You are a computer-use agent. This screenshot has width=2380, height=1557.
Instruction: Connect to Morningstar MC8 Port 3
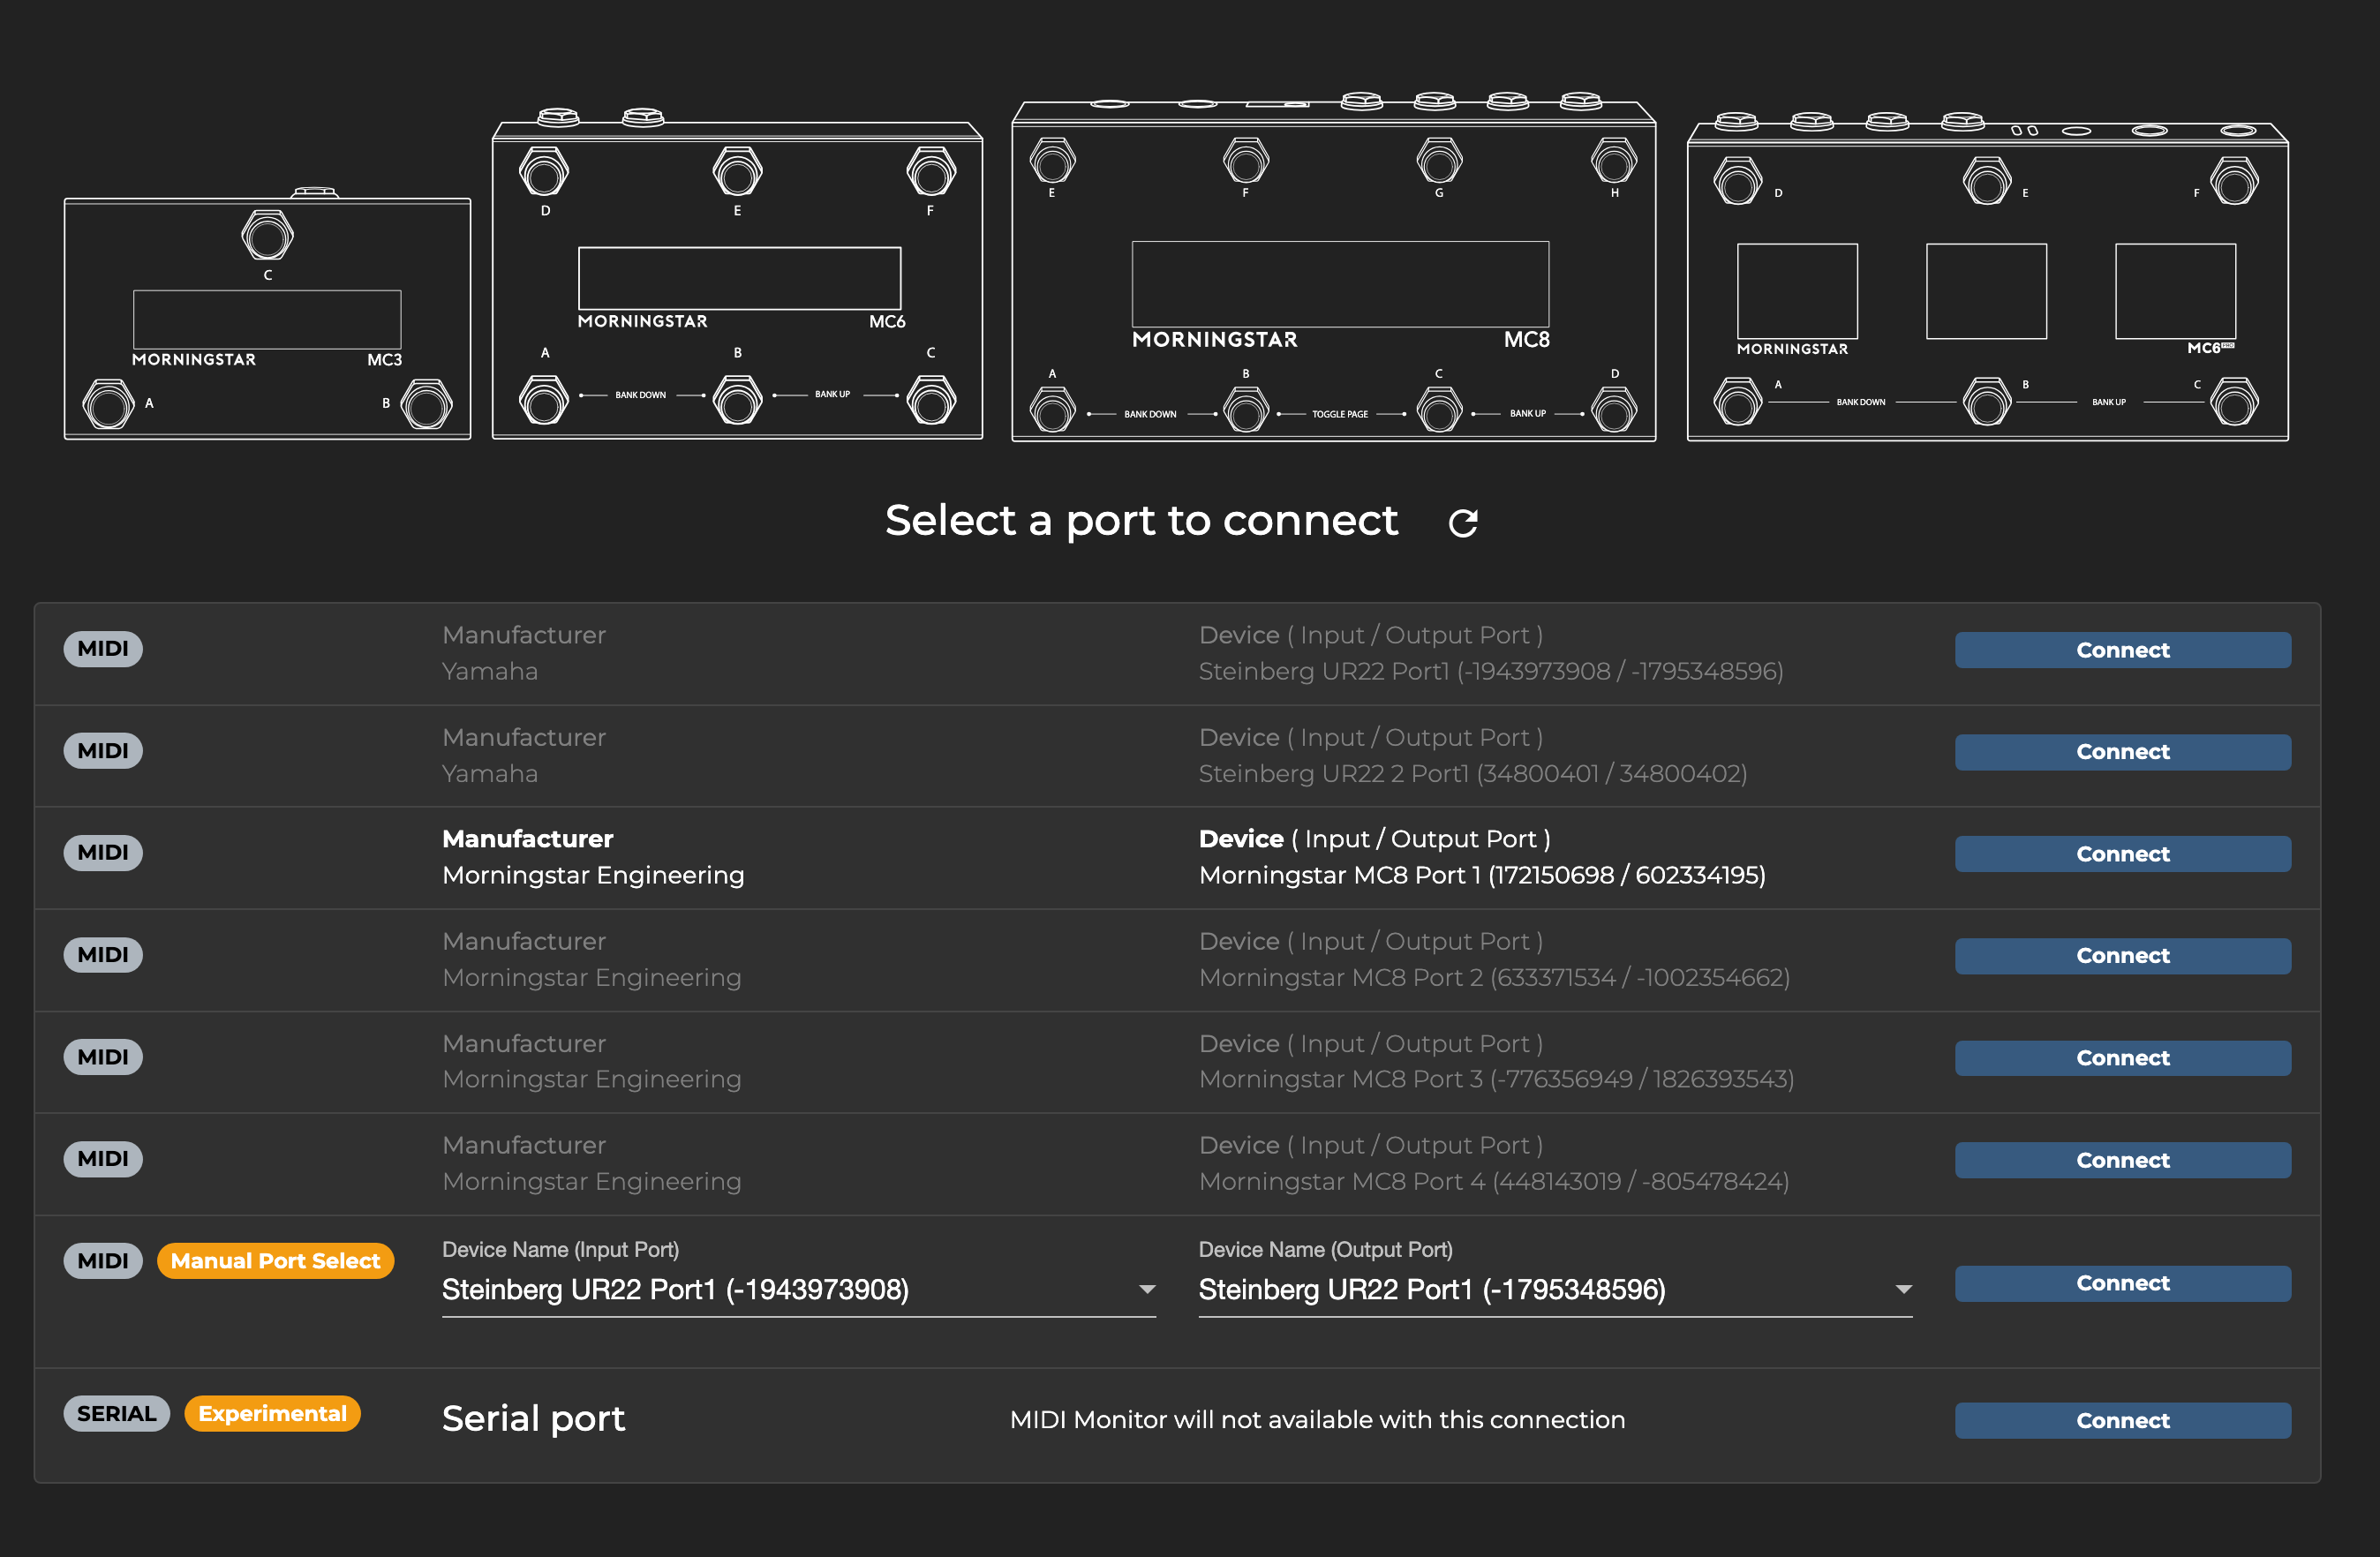point(2122,1058)
